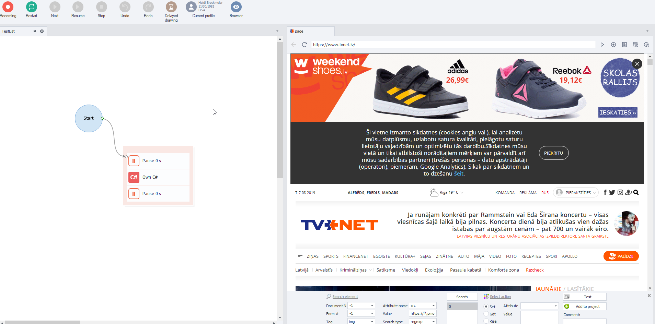Reload the page in embedded browser
Viewport: 655px width, 324px height.
pyautogui.click(x=304, y=45)
